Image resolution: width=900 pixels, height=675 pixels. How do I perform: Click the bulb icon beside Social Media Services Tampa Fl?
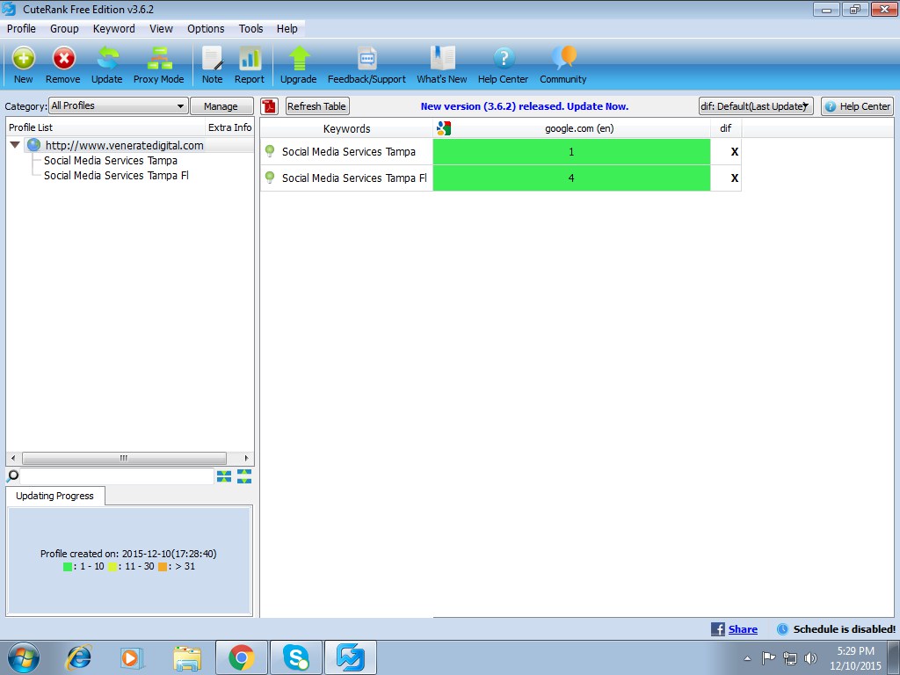pyautogui.click(x=270, y=178)
